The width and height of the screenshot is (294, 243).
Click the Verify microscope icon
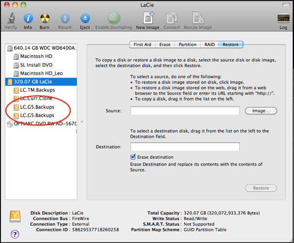click(x=11, y=18)
